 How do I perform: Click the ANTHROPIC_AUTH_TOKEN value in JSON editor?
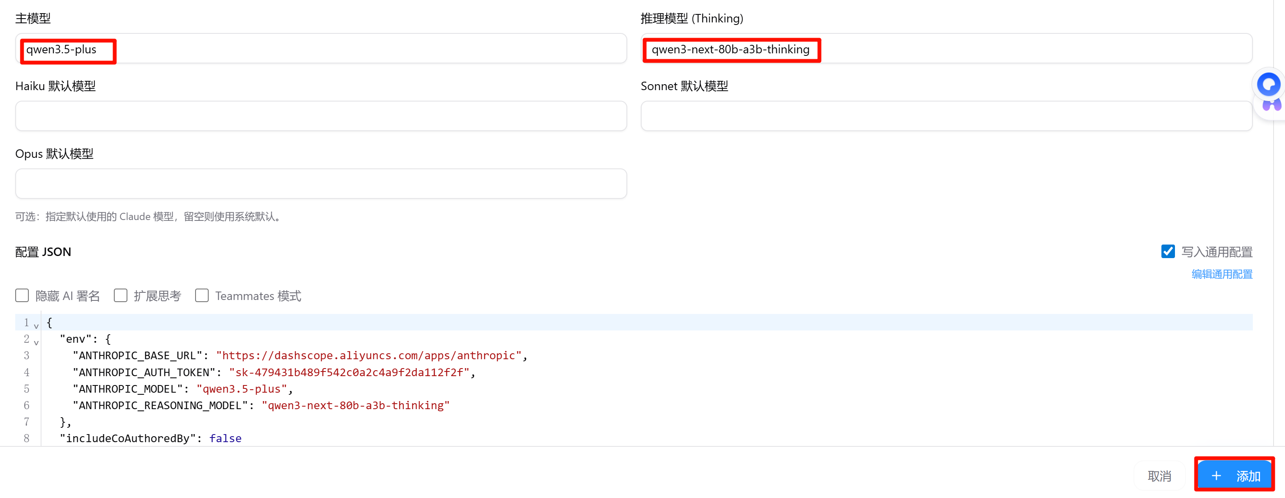[x=349, y=372]
